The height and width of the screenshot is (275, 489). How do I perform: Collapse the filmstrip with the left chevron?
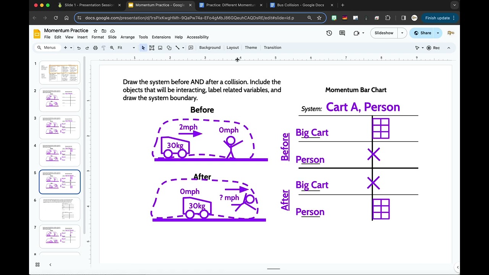[x=50, y=265]
